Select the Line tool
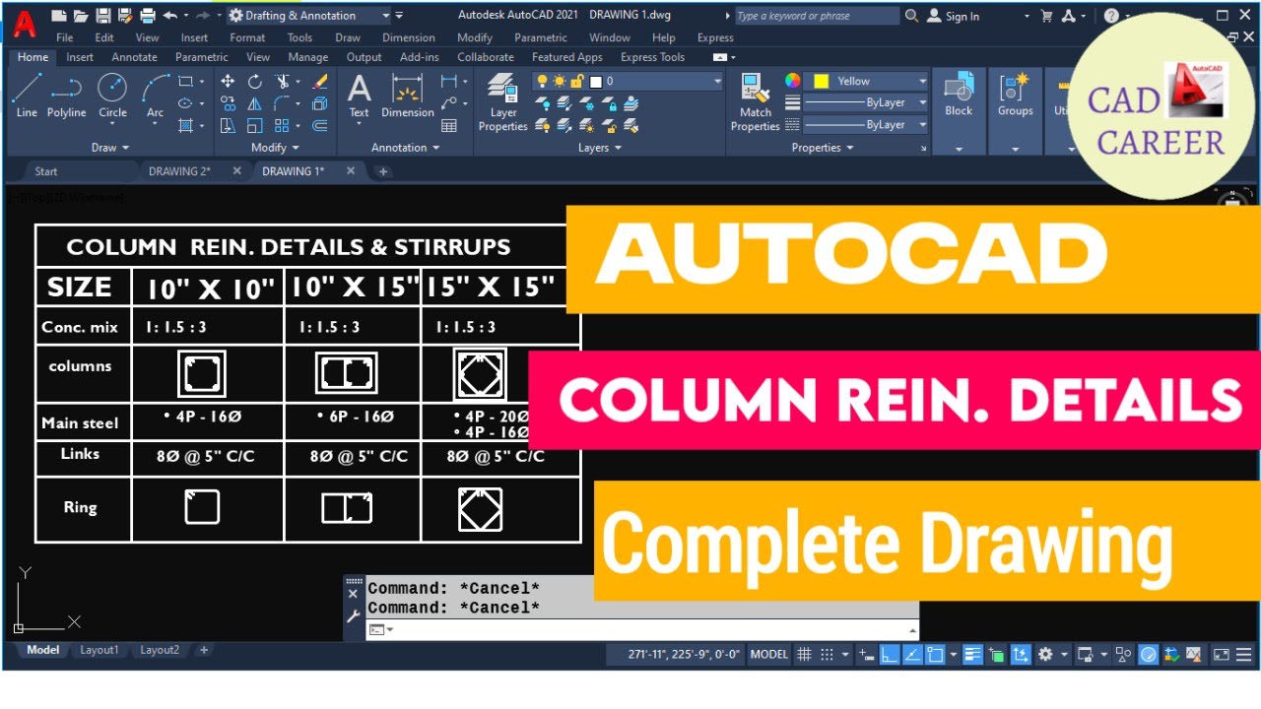Image resolution: width=1261 pixels, height=709 pixels. (x=27, y=96)
